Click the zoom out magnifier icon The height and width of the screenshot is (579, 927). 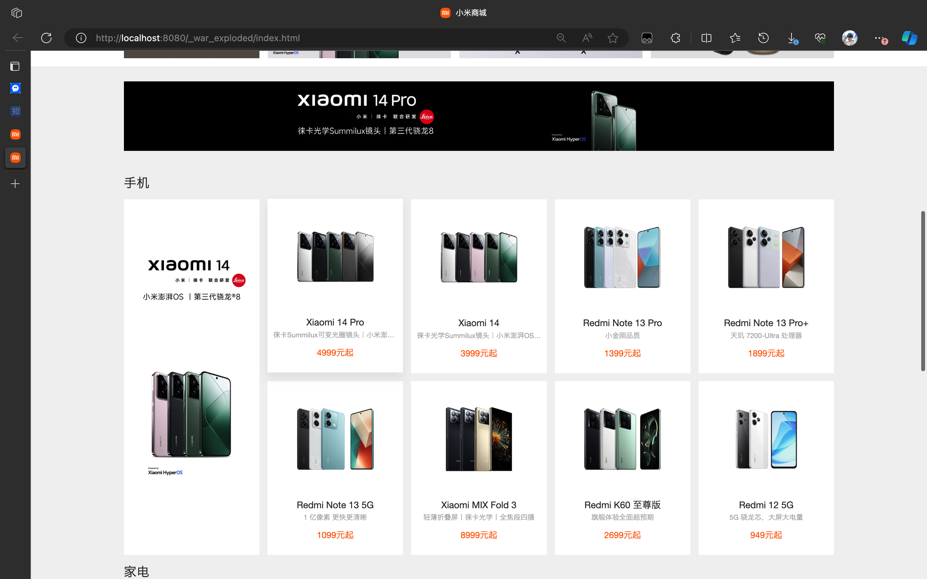(561, 38)
